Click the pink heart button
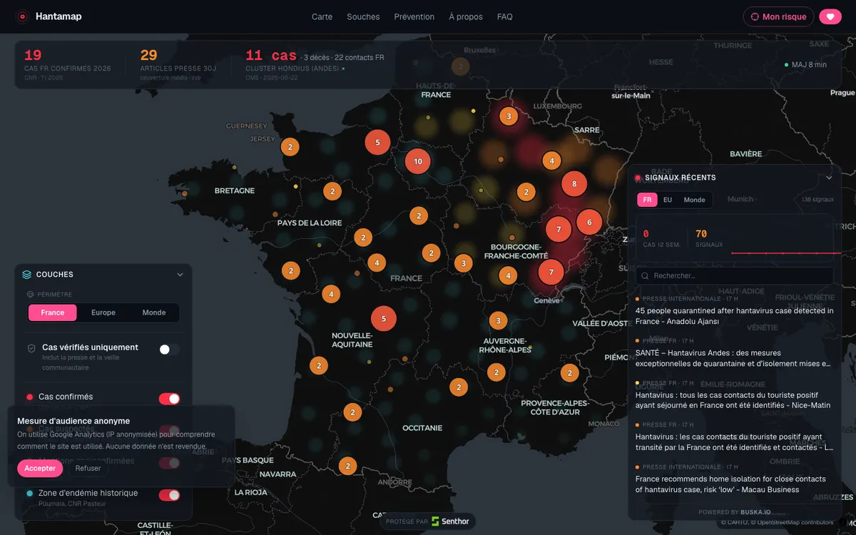Viewport: 856px width, 535px height. [x=830, y=16]
